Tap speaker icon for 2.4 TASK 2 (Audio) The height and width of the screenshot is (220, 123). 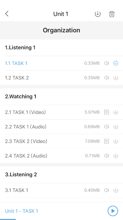(107, 156)
